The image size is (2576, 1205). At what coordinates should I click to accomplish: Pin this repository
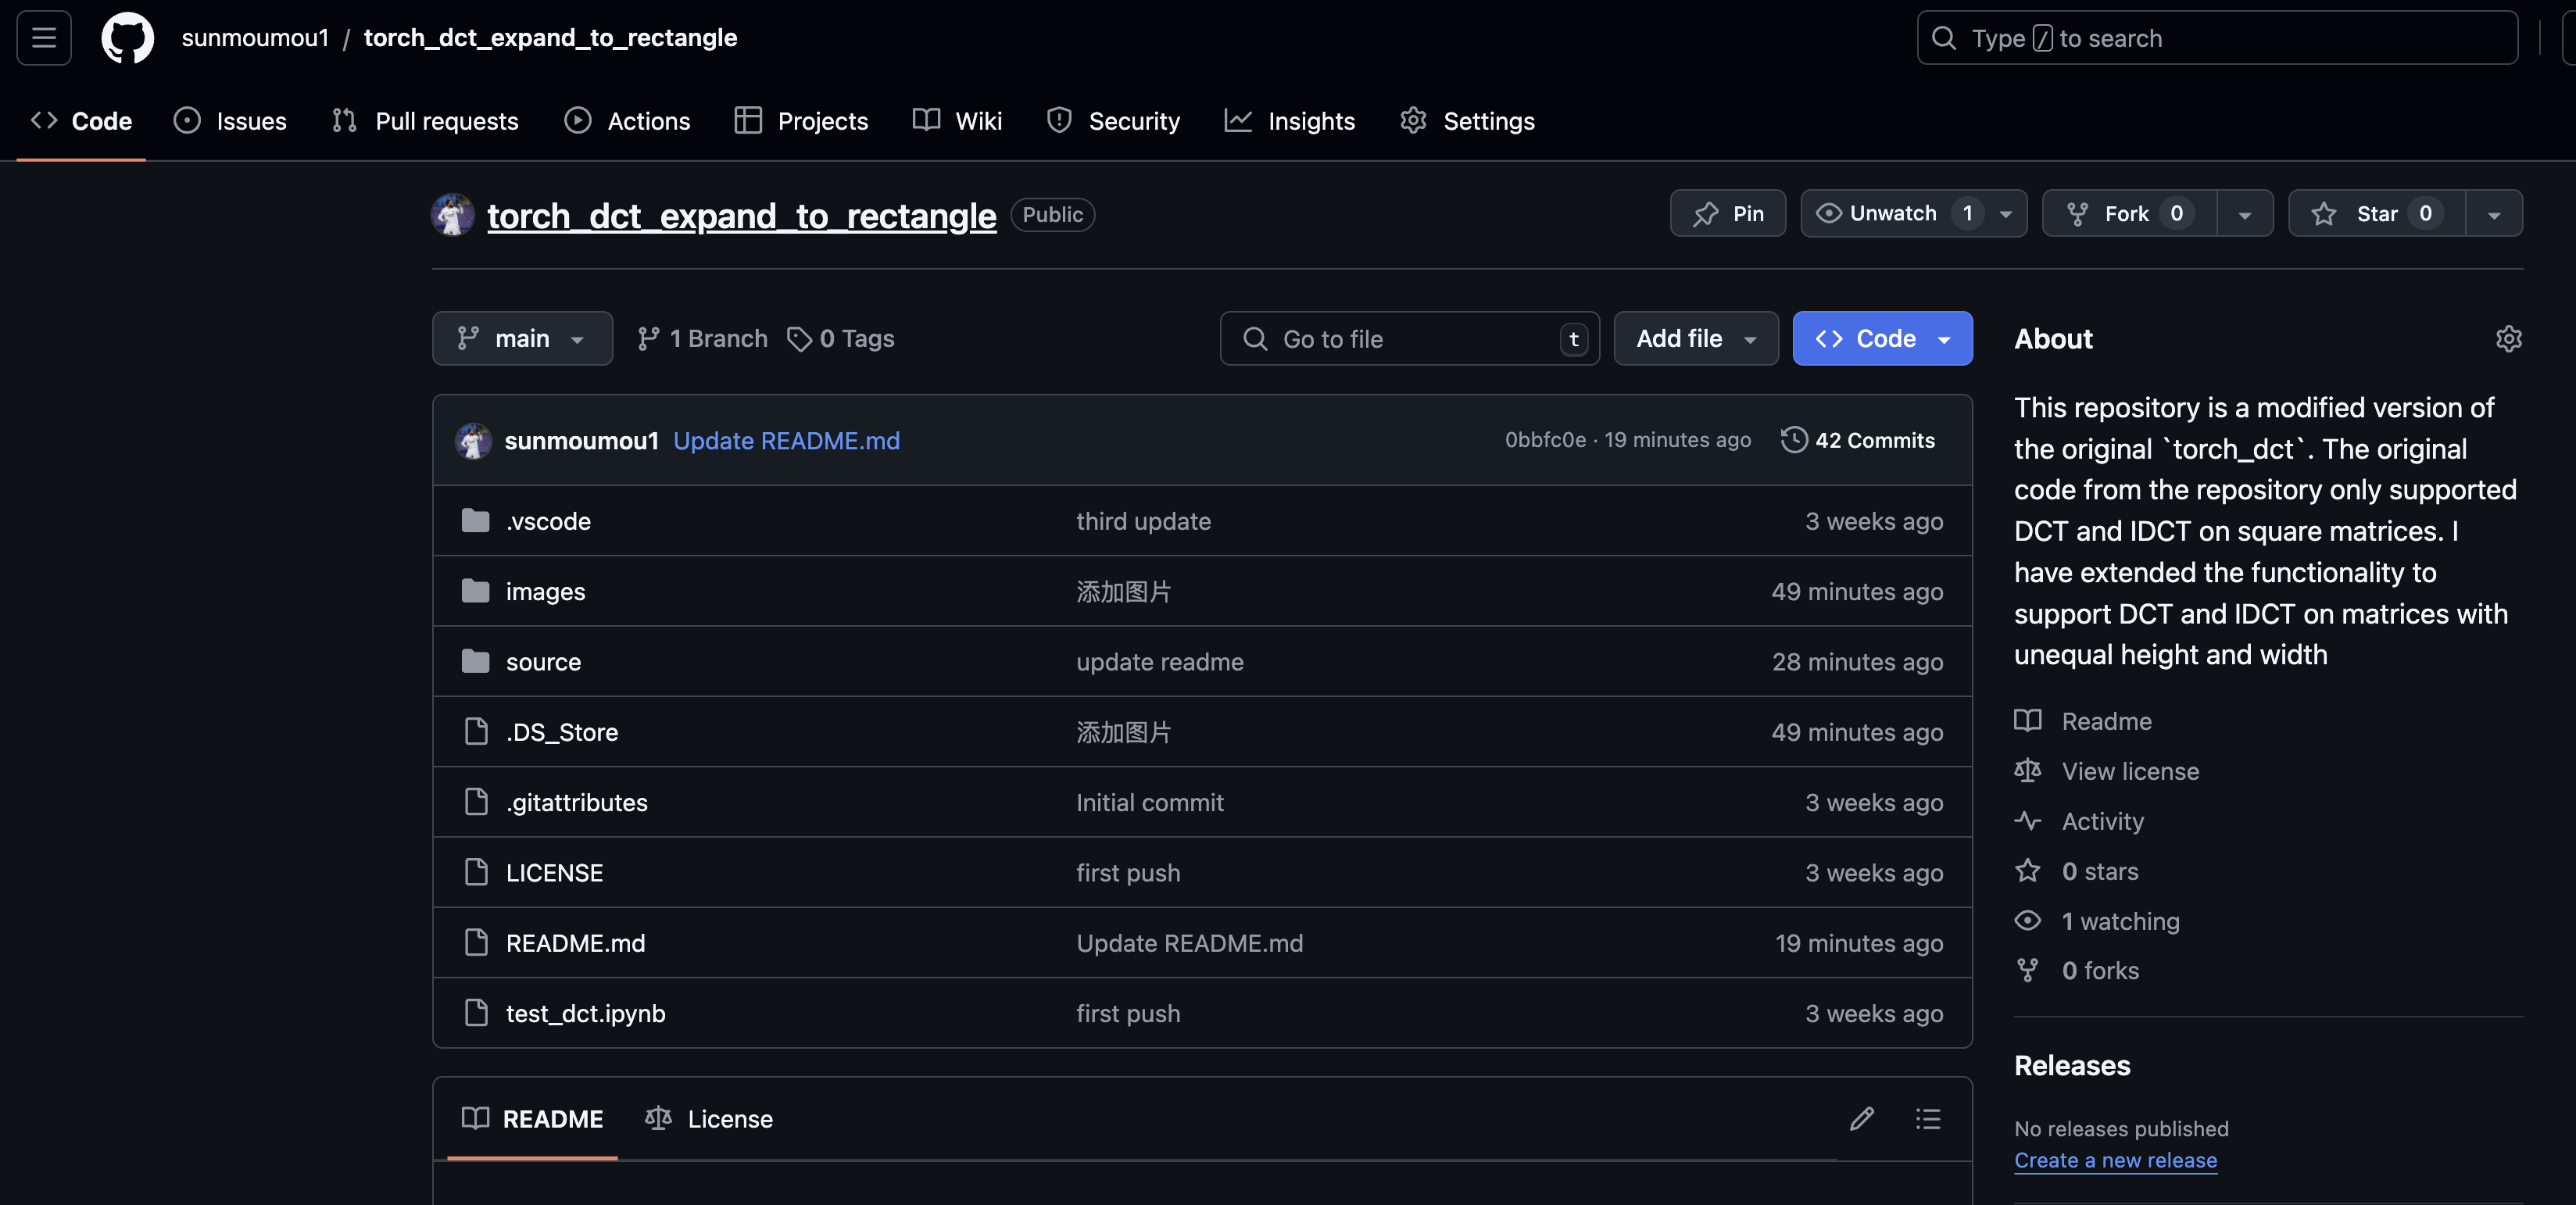[1728, 214]
